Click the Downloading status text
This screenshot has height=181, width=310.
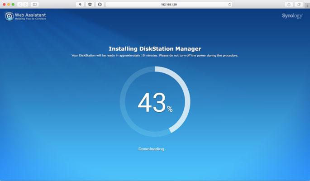point(152,149)
